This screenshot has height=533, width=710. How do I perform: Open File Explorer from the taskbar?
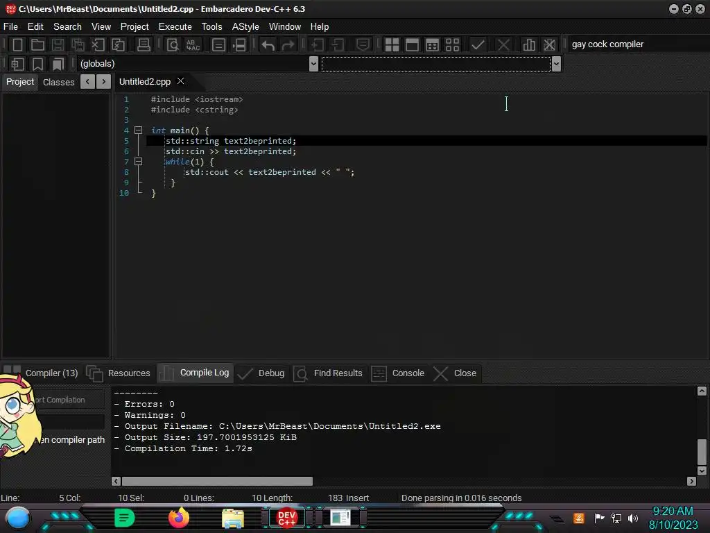233,518
